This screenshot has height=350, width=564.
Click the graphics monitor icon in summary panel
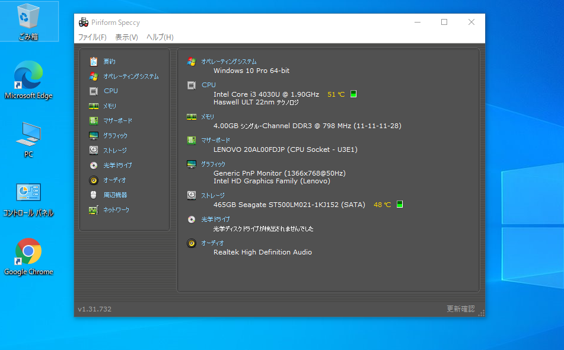(x=192, y=164)
